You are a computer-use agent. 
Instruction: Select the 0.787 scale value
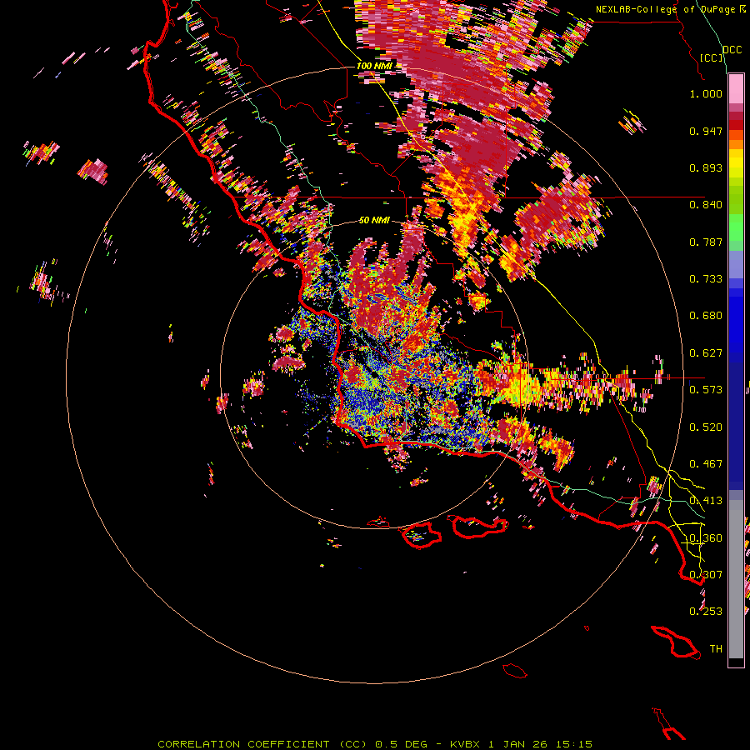pyautogui.click(x=706, y=242)
